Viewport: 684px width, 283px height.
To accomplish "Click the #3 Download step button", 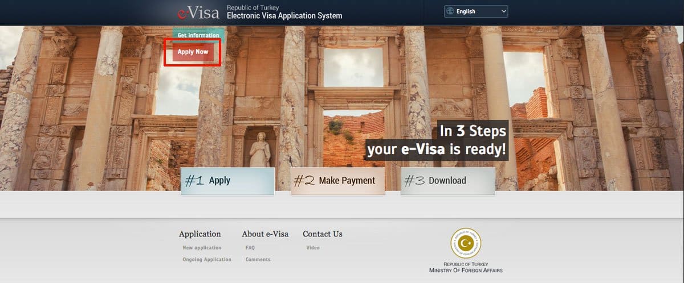I will point(447,181).
